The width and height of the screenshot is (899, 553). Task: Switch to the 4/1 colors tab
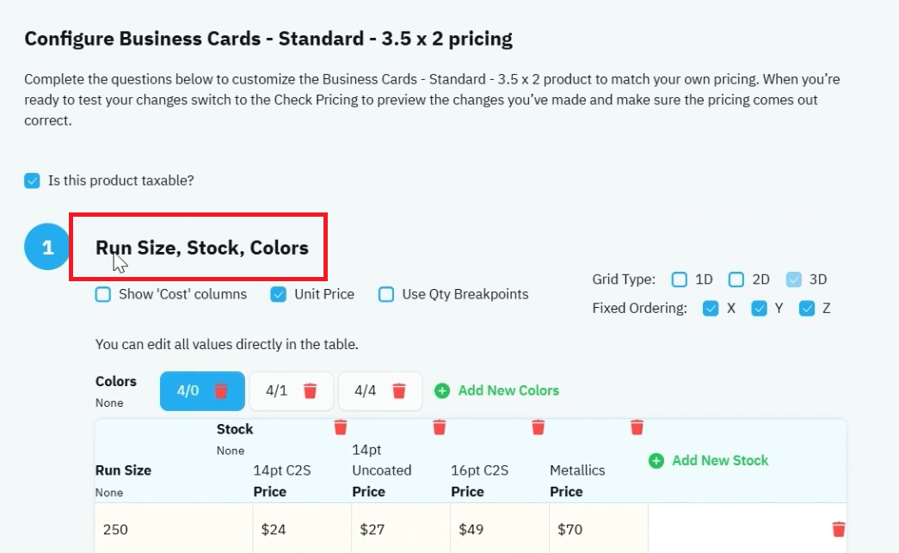276,390
